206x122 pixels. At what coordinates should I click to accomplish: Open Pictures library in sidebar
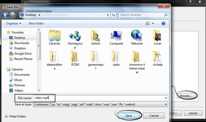coord(17,85)
